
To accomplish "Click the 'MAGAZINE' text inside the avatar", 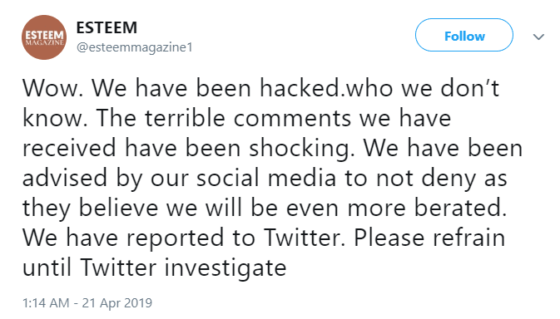I will point(44,42).
